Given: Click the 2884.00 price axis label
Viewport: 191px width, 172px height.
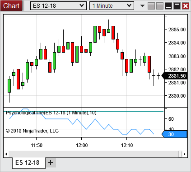Looking at the screenshot, I should point(177,43).
